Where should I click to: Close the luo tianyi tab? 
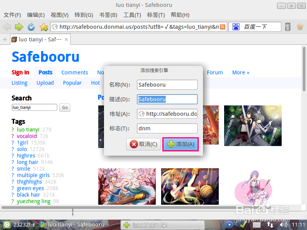66,39
